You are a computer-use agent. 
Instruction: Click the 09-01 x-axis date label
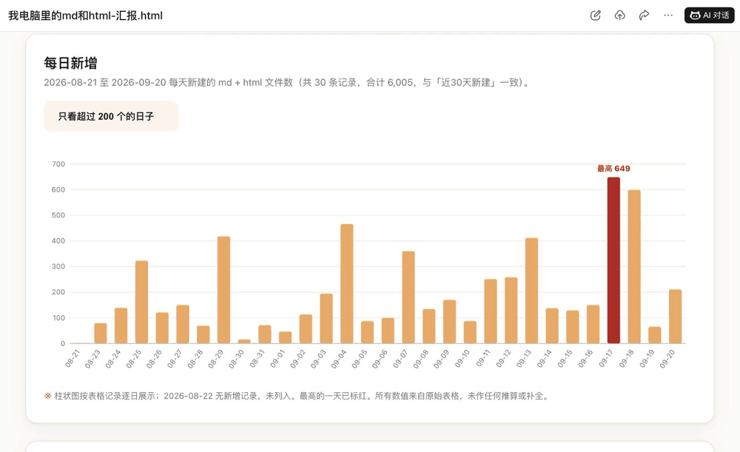pos(277,359)
